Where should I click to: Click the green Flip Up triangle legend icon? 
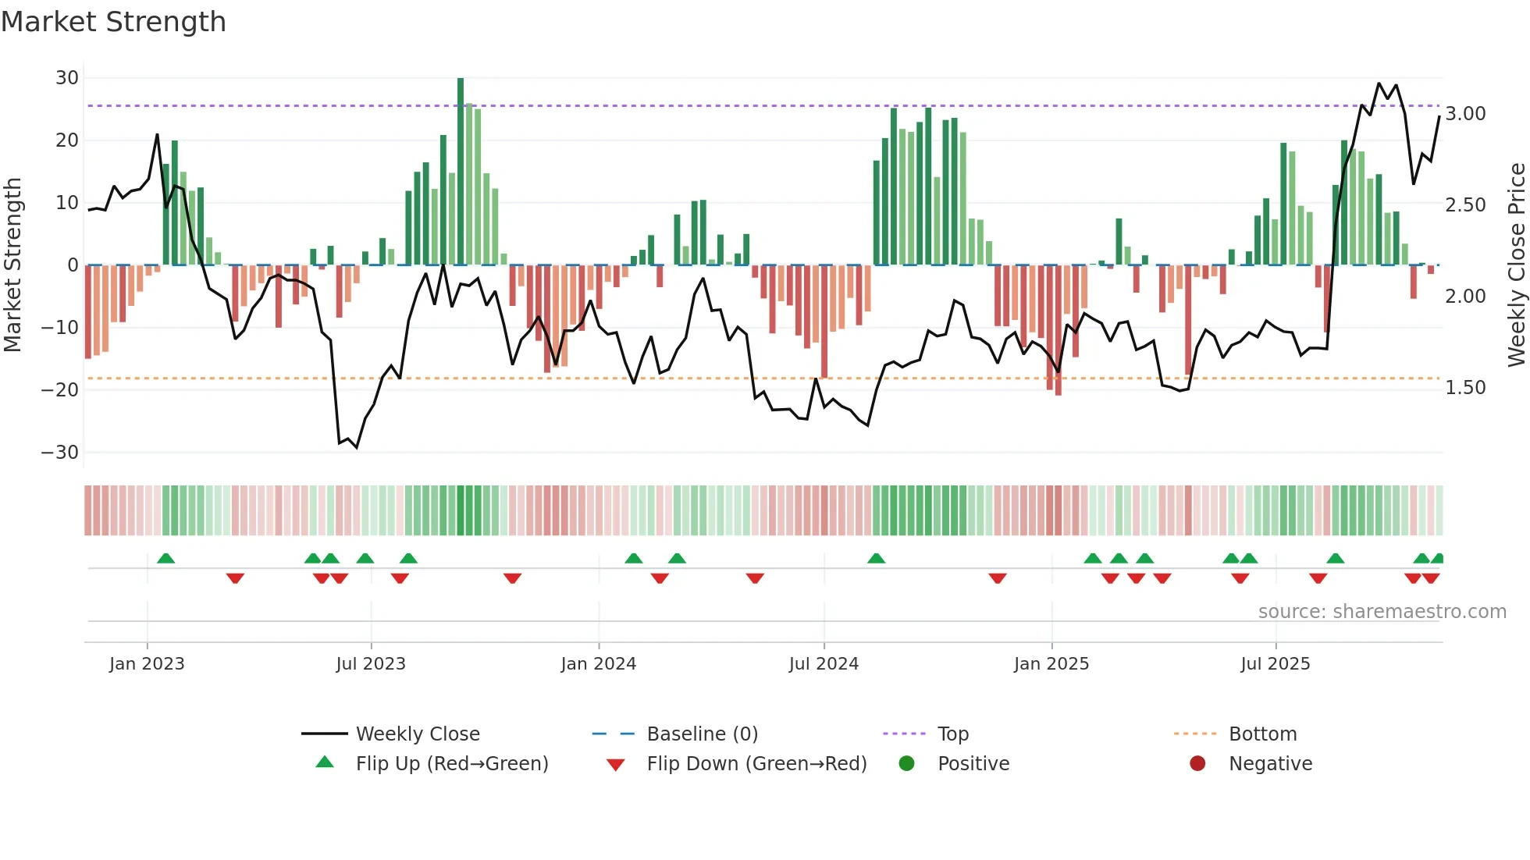(325, 762)
